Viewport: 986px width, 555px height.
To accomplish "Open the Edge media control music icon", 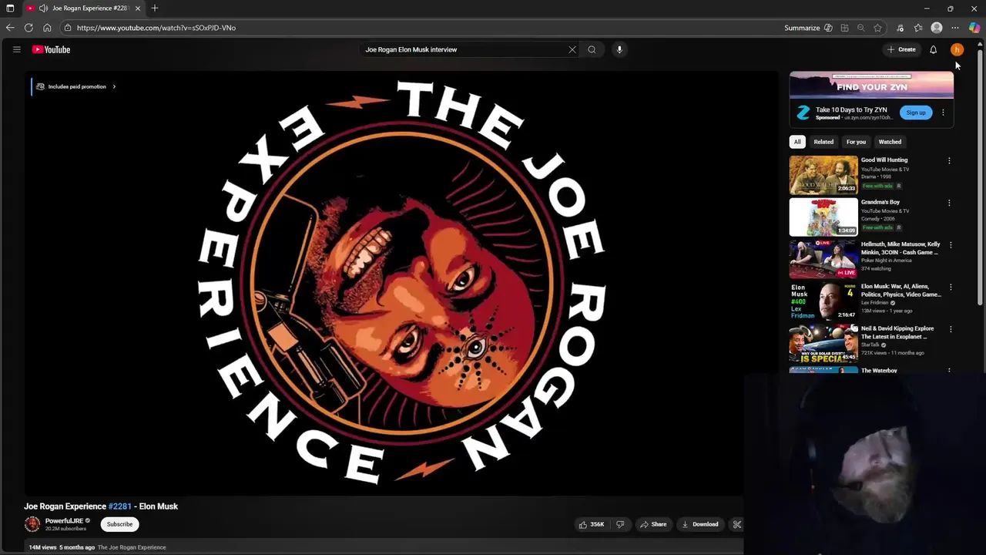I will (900, 28).
